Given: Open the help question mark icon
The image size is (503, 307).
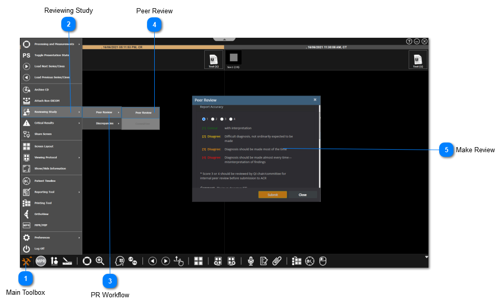Looking at the screenshot, I should pos(409,41).
